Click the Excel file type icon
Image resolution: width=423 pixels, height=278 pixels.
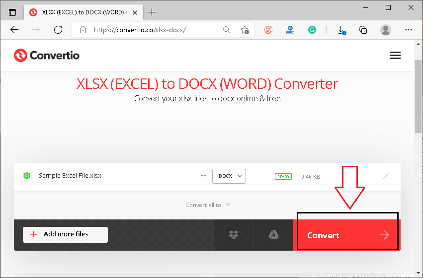coord(27,176)
